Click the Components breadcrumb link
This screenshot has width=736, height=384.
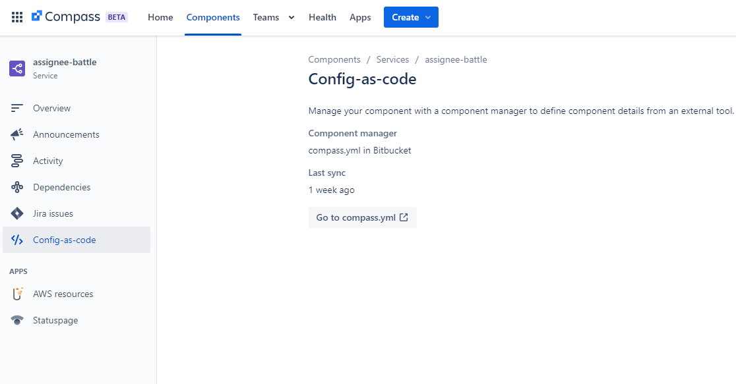click(334, 59)
